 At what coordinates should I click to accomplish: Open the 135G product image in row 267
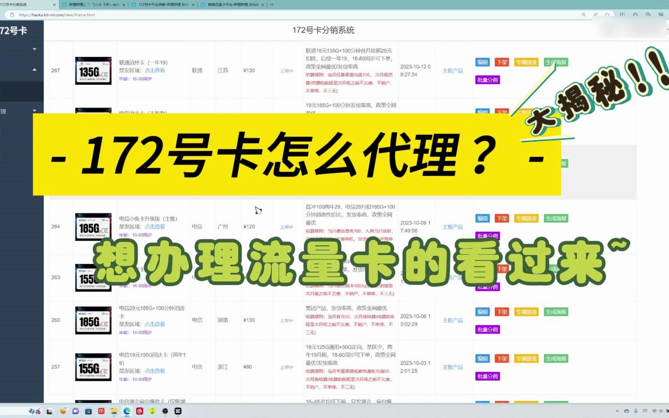(93, 71)
